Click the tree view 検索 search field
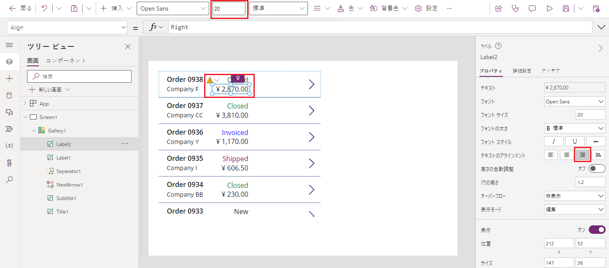Screen dimensions: 609x268 pyautogui.click(x=79, y=76)
